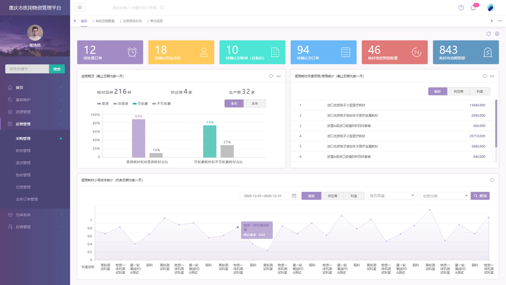
Task: Click the 查询 query button
Action: [x=480, y=196]
